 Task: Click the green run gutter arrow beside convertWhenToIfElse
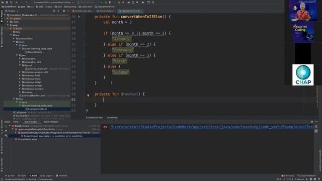pyautogui.click(x=79, y=17)
